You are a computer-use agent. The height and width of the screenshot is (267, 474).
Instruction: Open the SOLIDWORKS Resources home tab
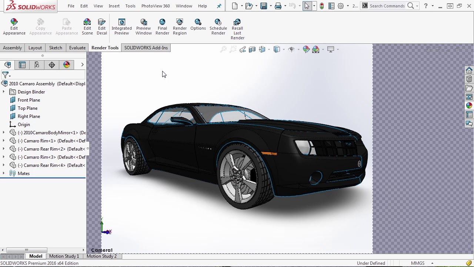[x=469, y=70]
